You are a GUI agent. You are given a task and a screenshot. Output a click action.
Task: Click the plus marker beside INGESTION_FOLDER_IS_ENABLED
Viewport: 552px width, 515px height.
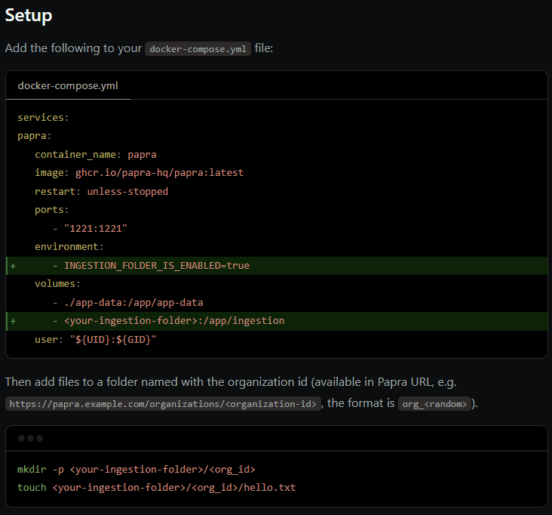point(13,266)
